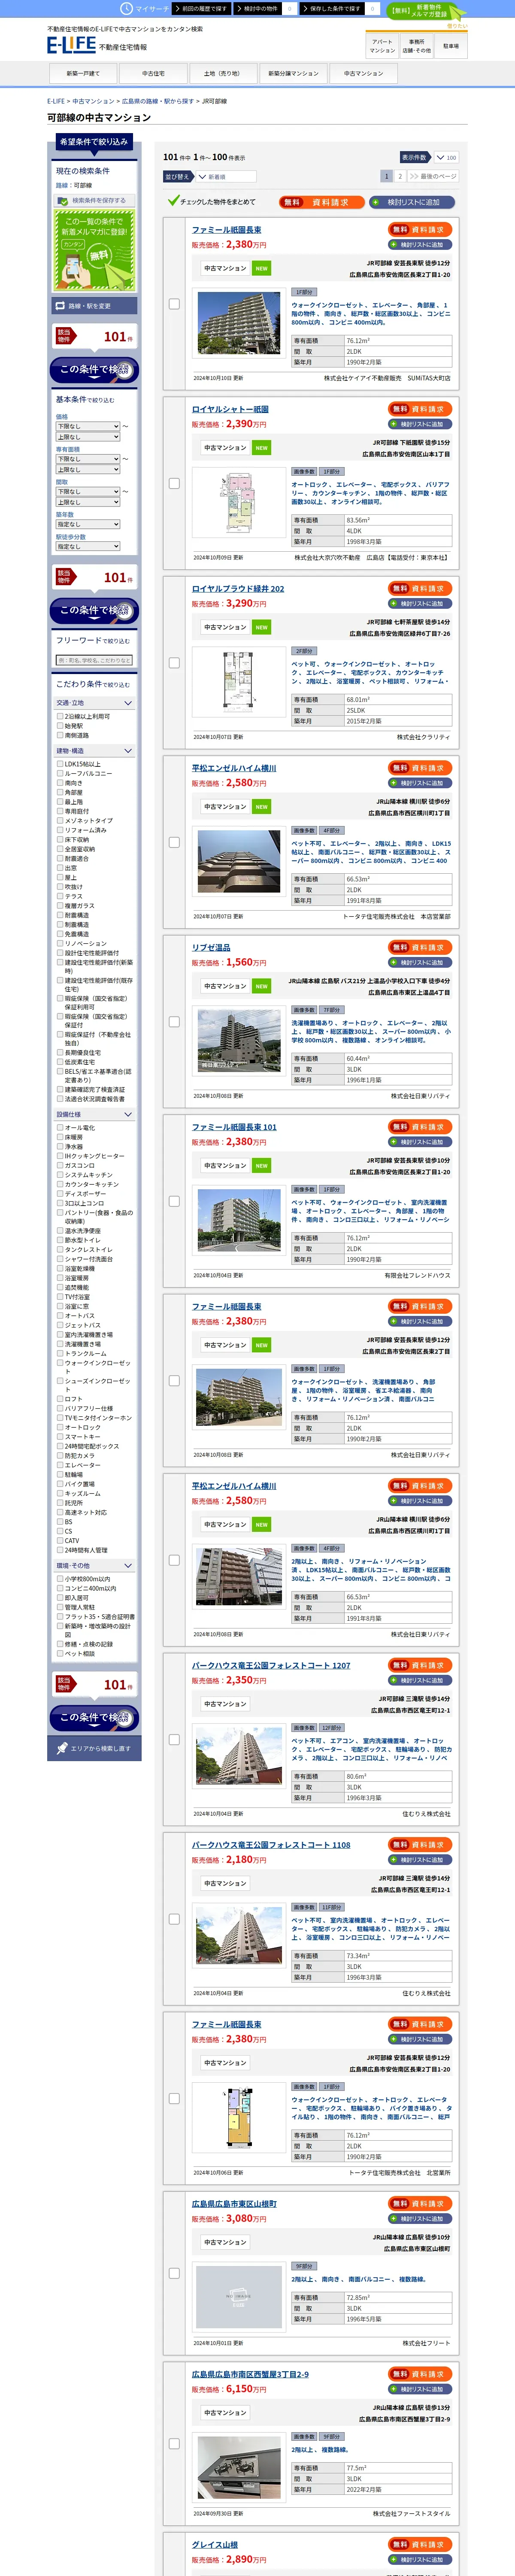Enable the 2沿線以上利用可 filter checkbox
Image resolution: width=515 pixels, height=2576 pixels.
60,717
